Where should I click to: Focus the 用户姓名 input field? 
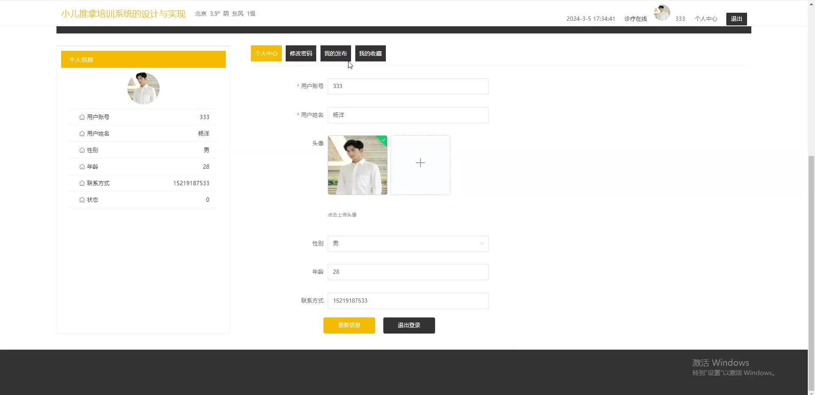point(408,115)
